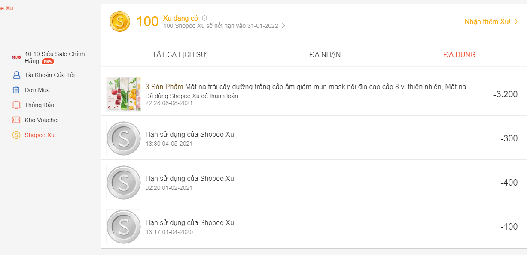Image resolution: width=527 pixels, height=255 pixels.
Task: Expand Xu expiry details chevron arrow
Action: 283,26
